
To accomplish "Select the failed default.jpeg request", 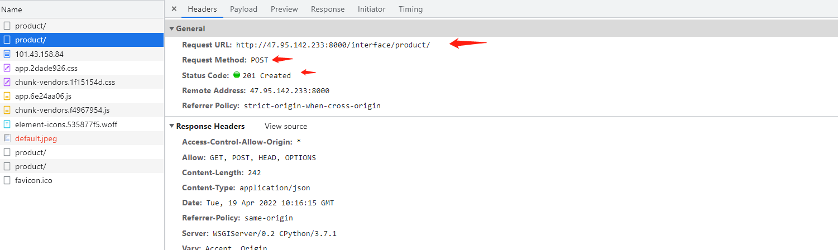I will (36, 138).
